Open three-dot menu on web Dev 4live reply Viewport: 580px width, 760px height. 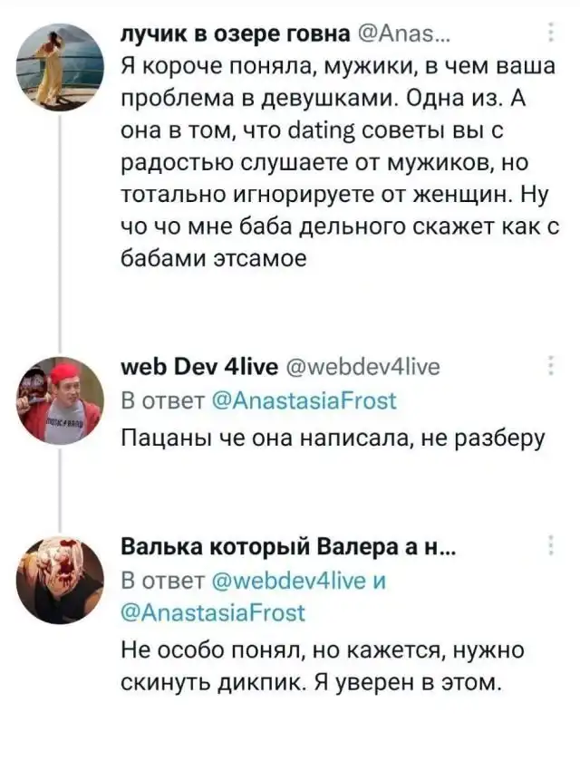tap(554, 367)
